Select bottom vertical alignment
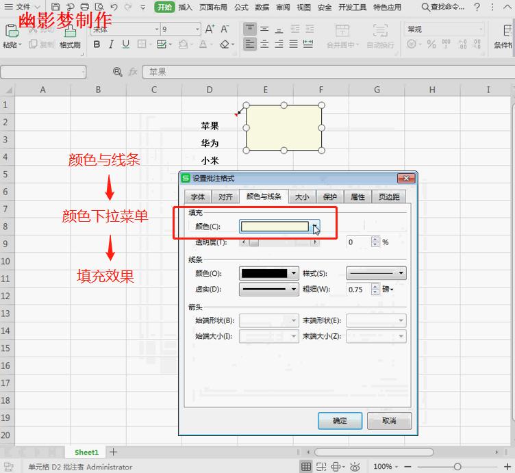Viewport: 515px width, 473px height. pos(279,29)
